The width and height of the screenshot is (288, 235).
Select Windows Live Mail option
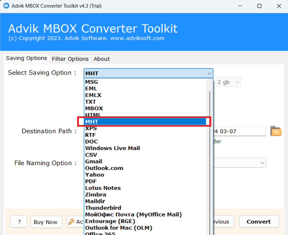(145, 148)
